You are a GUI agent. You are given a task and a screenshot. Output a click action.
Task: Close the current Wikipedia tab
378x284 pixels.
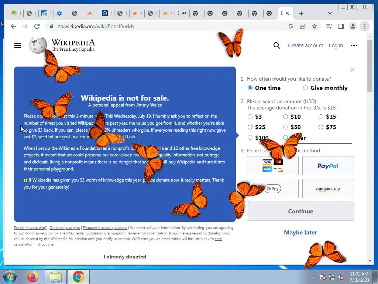tap(287, 14)
